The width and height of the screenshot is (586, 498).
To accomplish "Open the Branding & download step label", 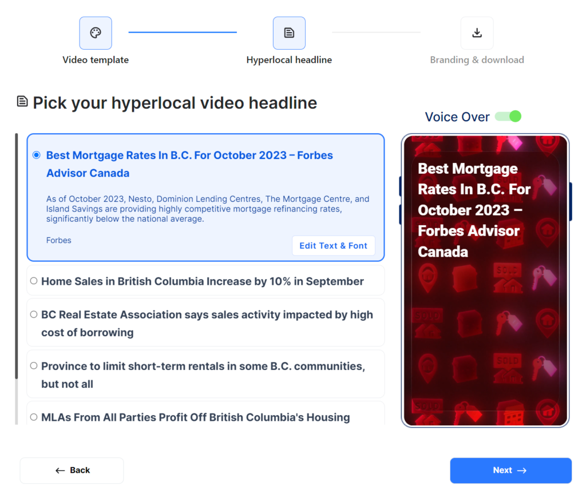I will [x=477, y=60].
